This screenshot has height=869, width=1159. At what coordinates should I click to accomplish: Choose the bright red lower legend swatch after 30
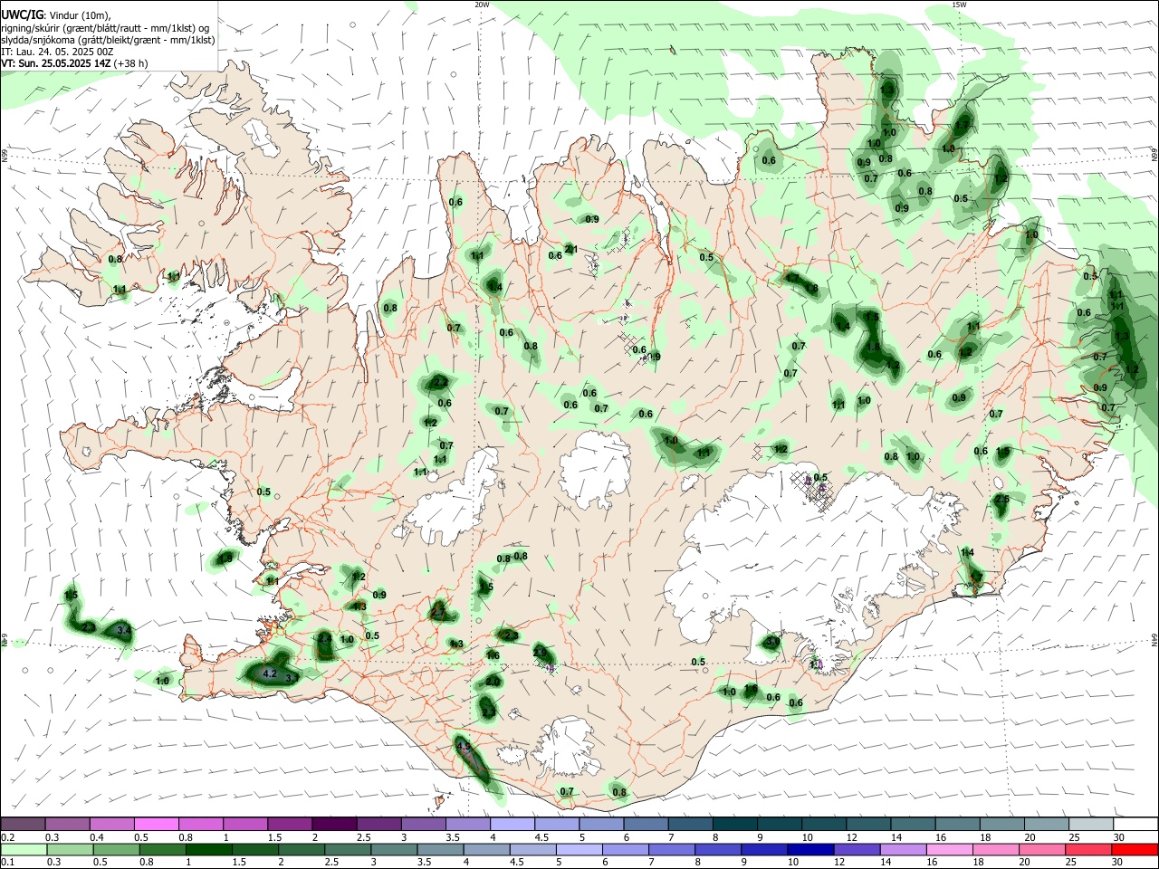1134,849
